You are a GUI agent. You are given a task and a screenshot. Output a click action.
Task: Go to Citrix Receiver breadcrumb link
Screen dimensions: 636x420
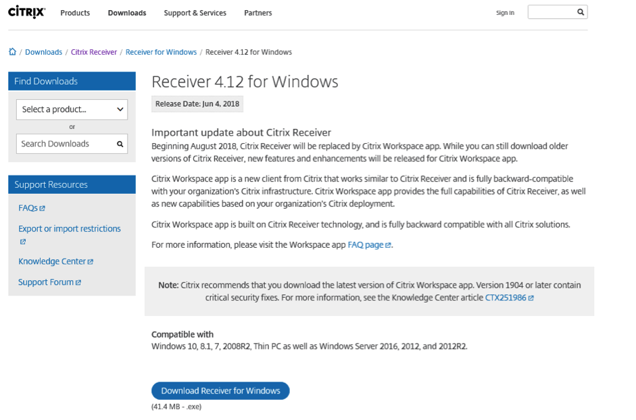[94, 52]
